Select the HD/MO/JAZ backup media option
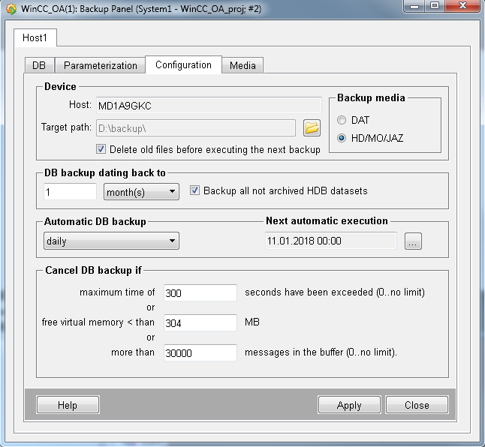485x447 pixels. pos(342,138)
